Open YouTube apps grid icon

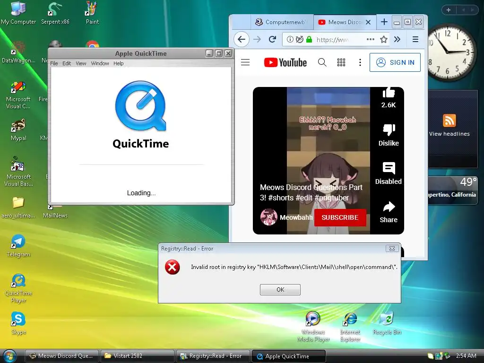[341, 62]
